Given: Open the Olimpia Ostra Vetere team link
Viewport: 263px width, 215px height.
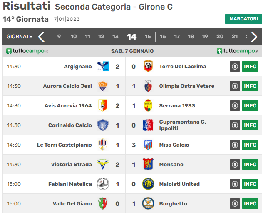Looking at the screenshot, I should click(x=187, y=86).
